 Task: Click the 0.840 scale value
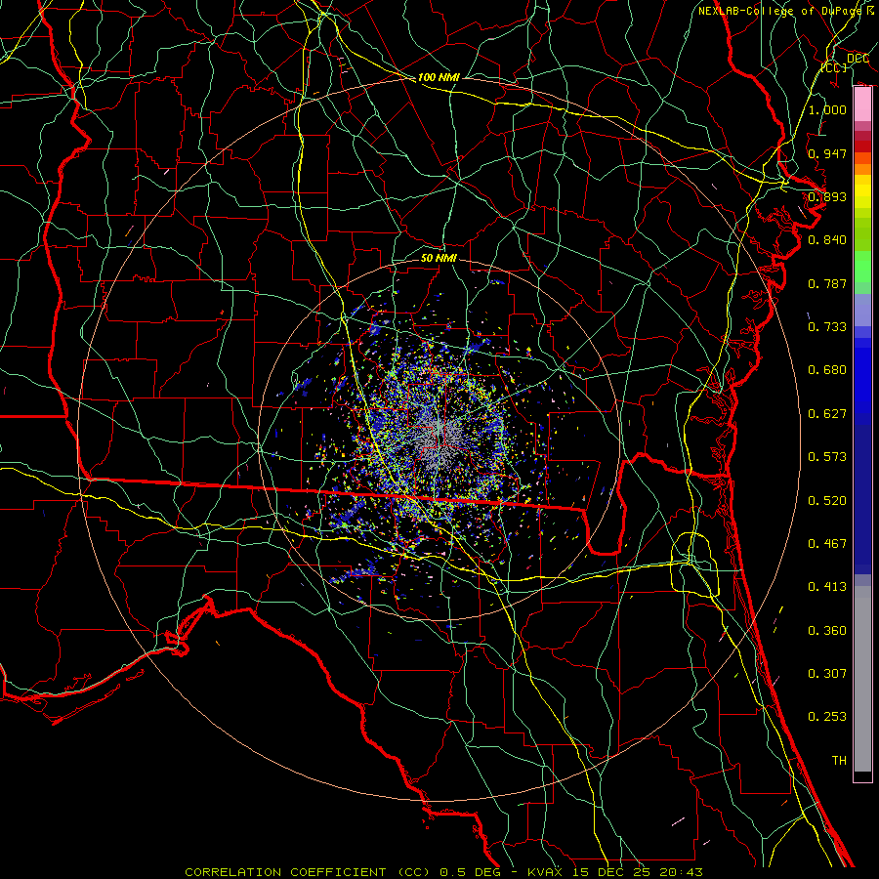(827, 240)
